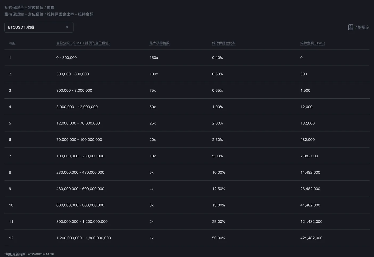Click the 12,000 maintenance amount cell
Viewport: 374px width, 257px height.
tap(306, 107)
